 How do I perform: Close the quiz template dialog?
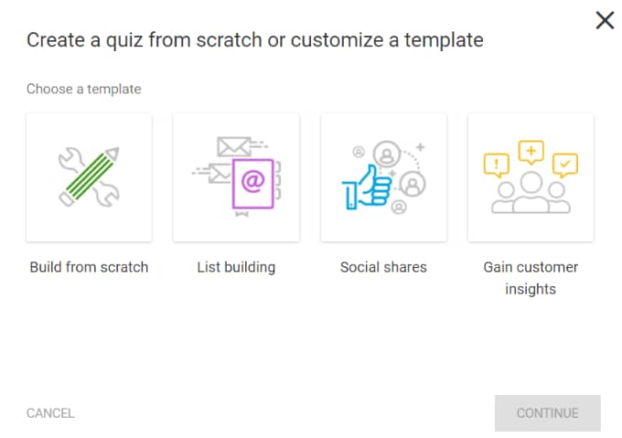tap(605, 20)
